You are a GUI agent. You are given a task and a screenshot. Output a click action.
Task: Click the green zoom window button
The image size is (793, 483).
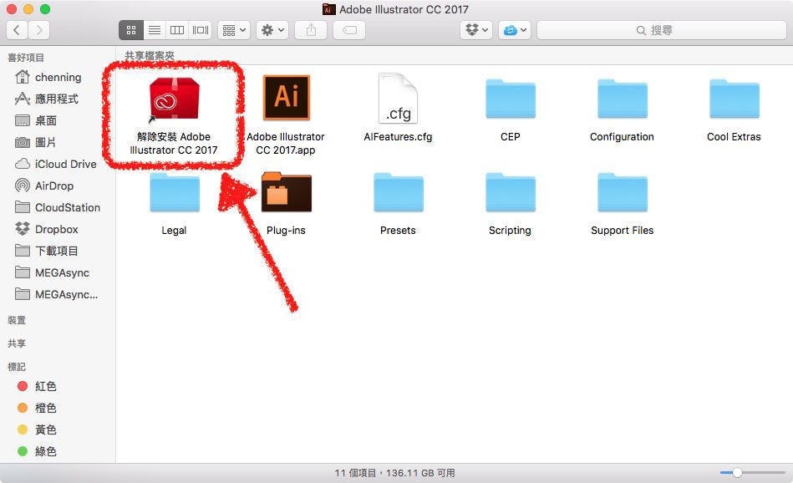coord(45,9)
